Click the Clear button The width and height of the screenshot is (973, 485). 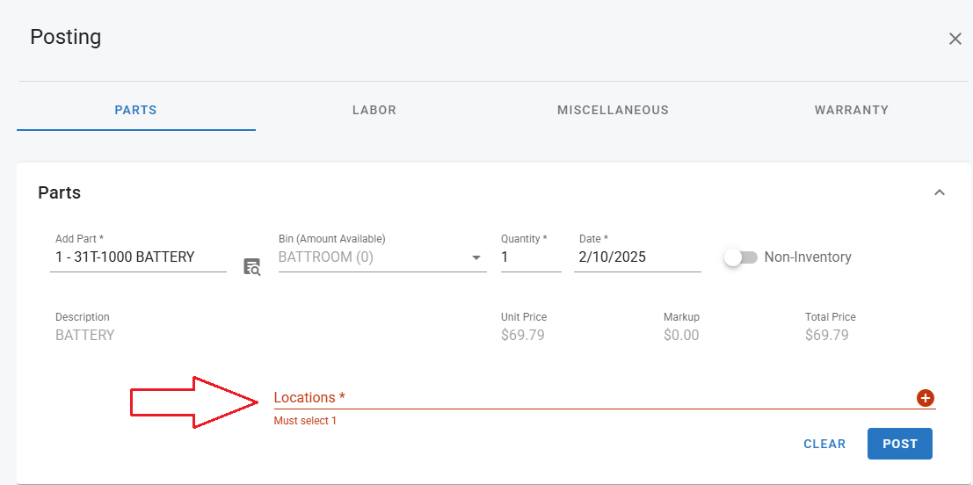[x=824, y=444]
